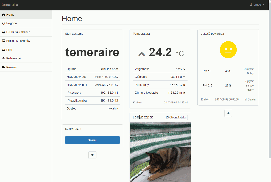Go to Biblioteka skanów in the sidebar
The image size is (271, 182).
coord(18,41)
